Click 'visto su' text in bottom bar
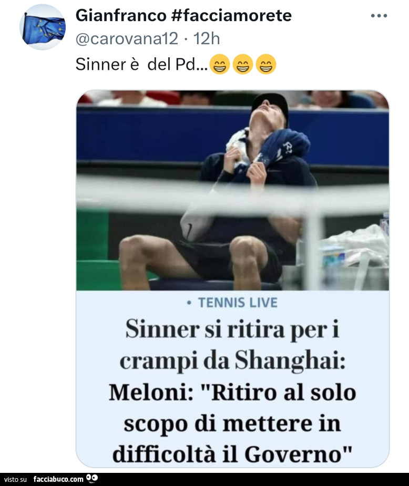The height and width of the screenshot is (486, 409). 15,480
